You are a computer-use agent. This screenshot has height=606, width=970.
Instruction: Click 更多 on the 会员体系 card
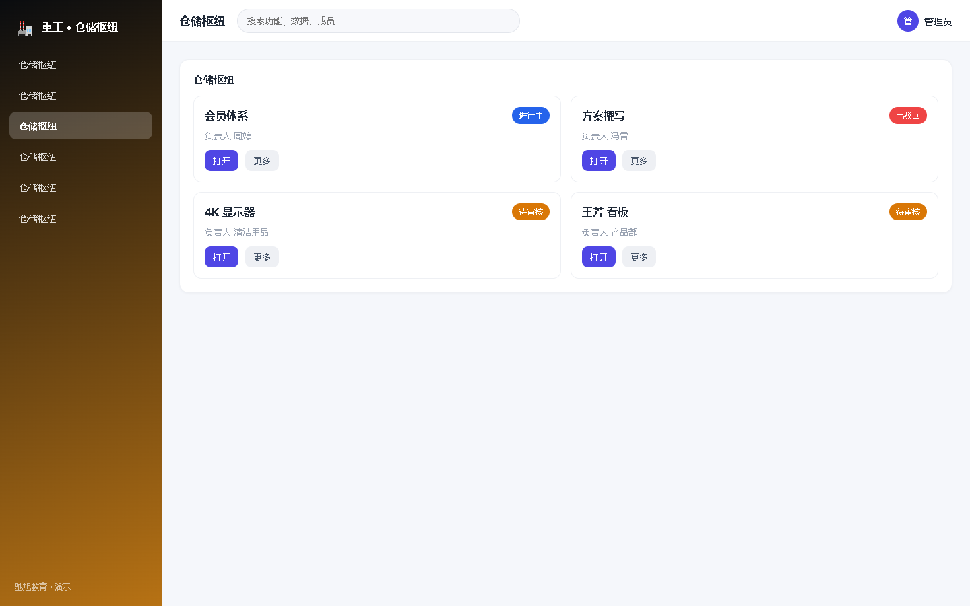tap(262, 161)
